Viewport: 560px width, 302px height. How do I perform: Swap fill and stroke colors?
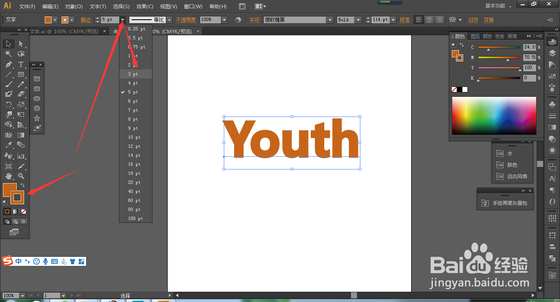click(23, 185)
